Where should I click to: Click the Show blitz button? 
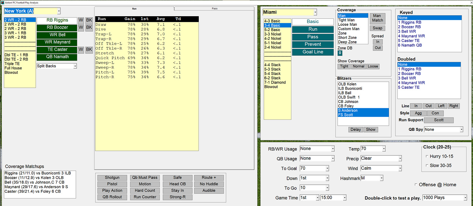tap(371, 130)
